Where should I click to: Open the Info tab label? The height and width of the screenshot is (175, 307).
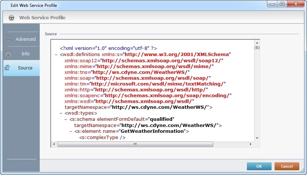(25, 53)
